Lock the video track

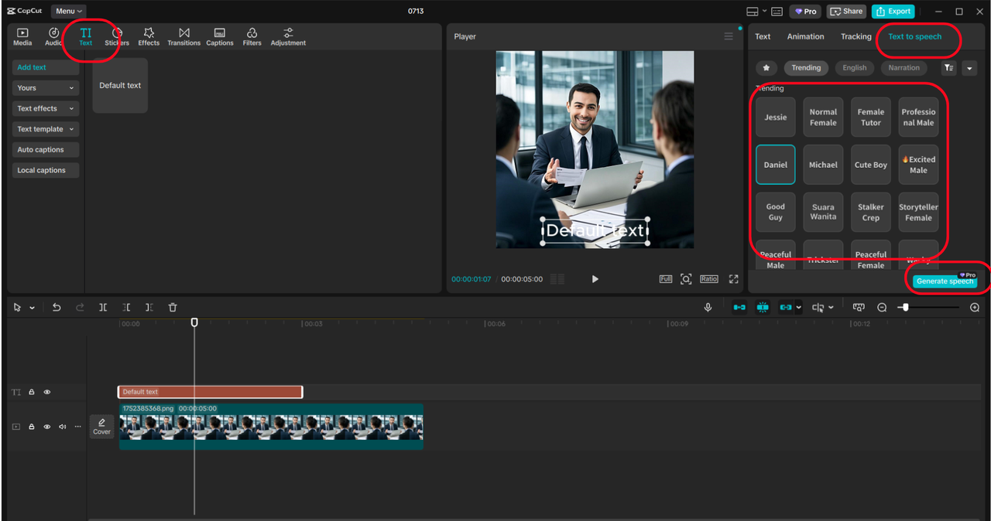click(32, 427)
